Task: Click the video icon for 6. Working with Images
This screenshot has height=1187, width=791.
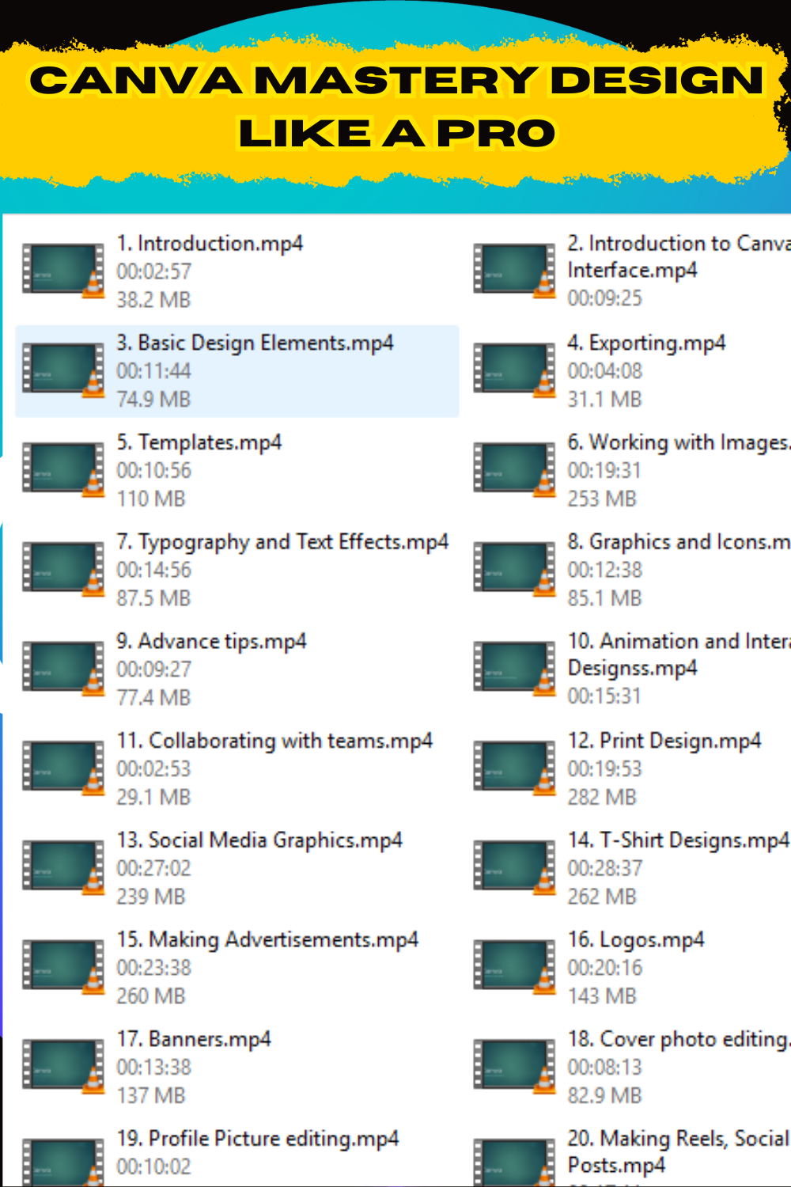Action: click(x=514, y=470)
